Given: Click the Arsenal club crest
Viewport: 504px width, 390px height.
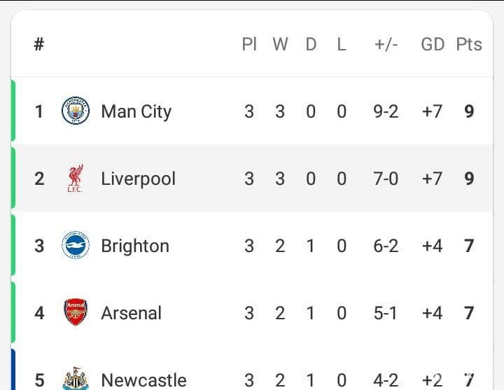Looking at the screenshot, I should 76,312.
